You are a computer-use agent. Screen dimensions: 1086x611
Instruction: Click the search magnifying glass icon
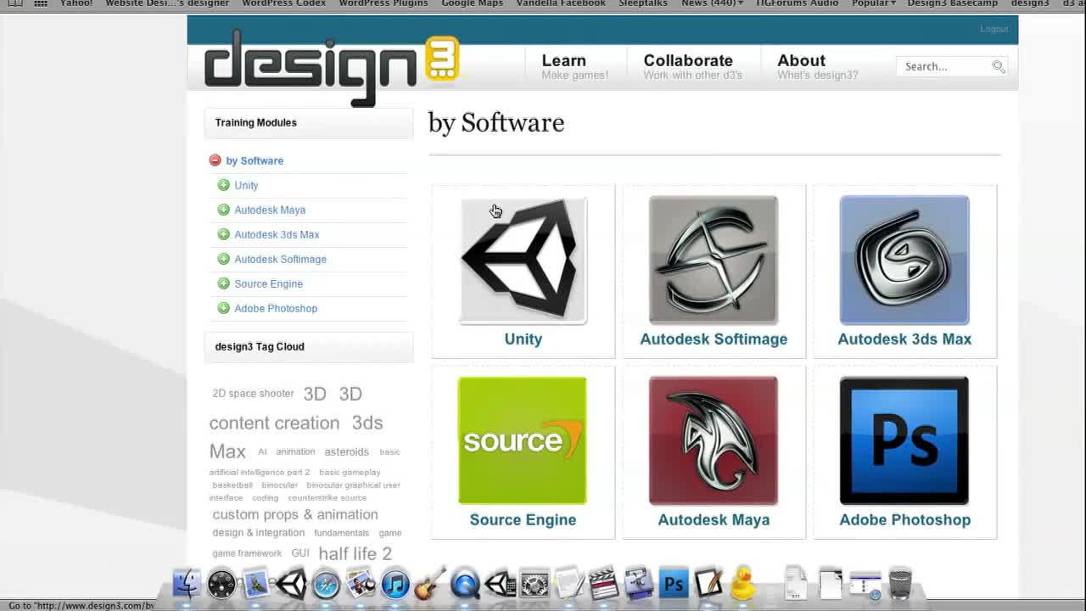(999, 66)
